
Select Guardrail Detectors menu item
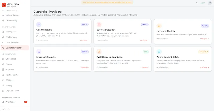15,48
